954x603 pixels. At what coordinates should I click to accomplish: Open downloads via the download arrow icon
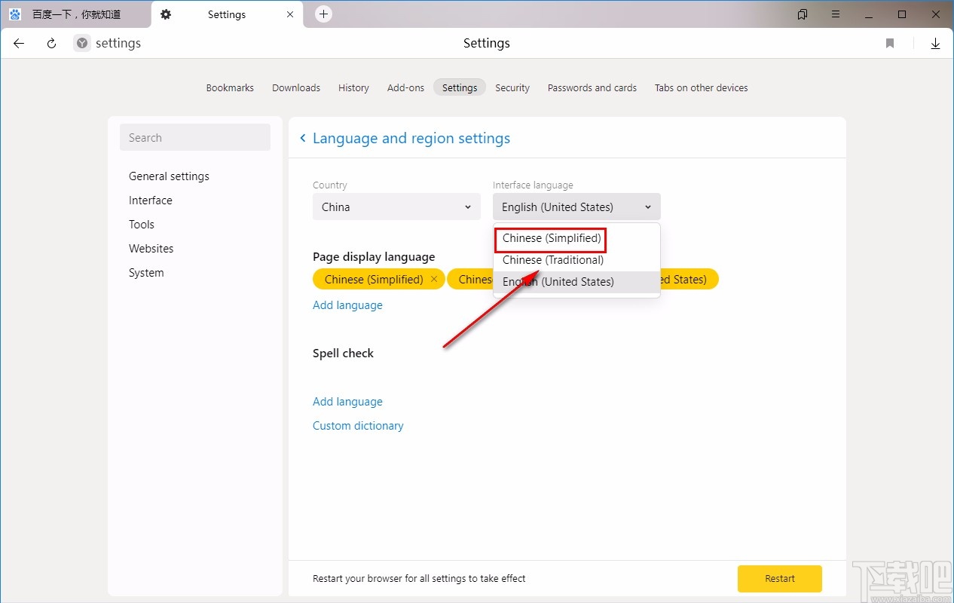[x=935, y=44]
